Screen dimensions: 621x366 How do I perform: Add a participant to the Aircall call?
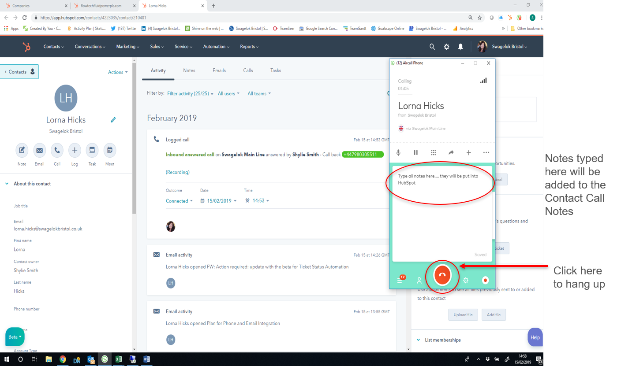(469, 152)
